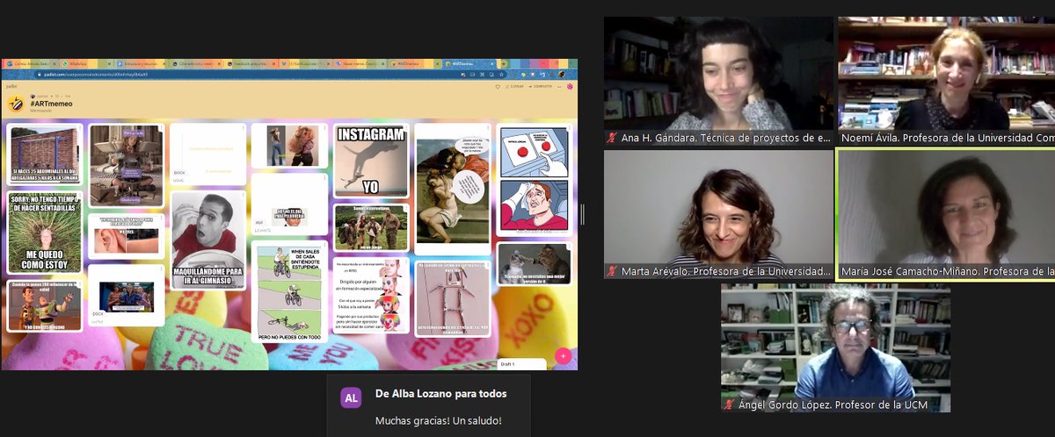The image size is (1055, 437).
Task: Open options dots on the maquillándome card
Action: pyautogui.click(x=243, y=197)
